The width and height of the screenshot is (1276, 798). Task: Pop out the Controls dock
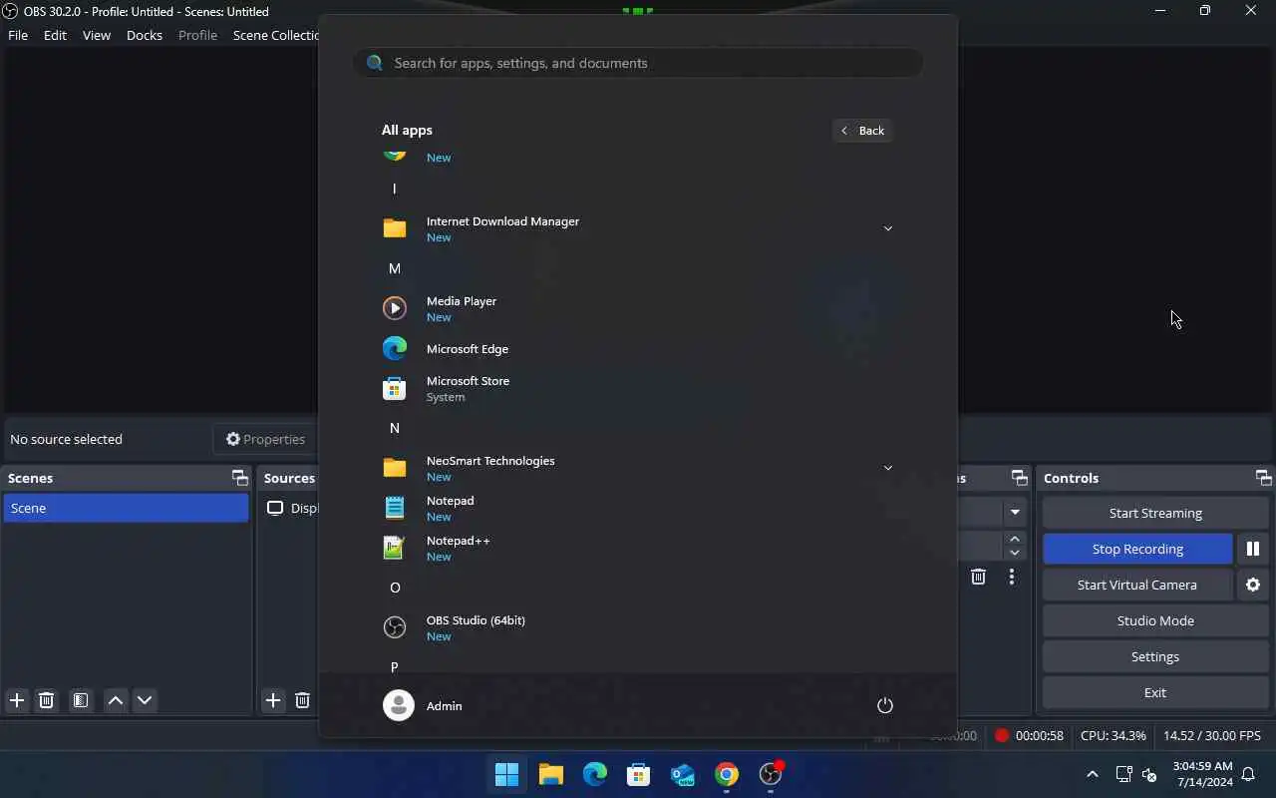(1263, 478)
